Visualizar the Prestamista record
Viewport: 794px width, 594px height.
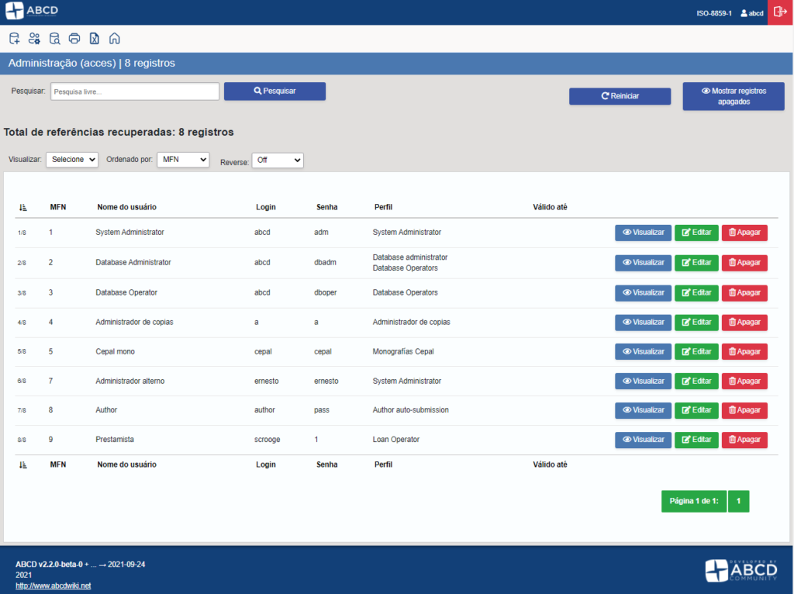[643, 440]
